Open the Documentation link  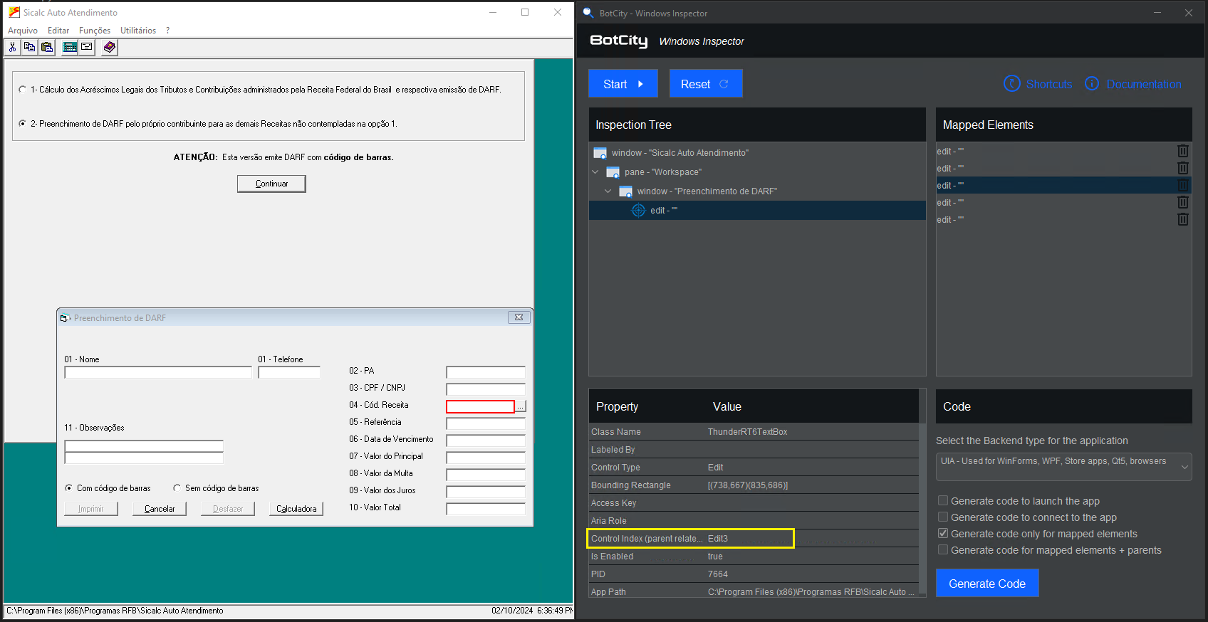[1132, 84]
